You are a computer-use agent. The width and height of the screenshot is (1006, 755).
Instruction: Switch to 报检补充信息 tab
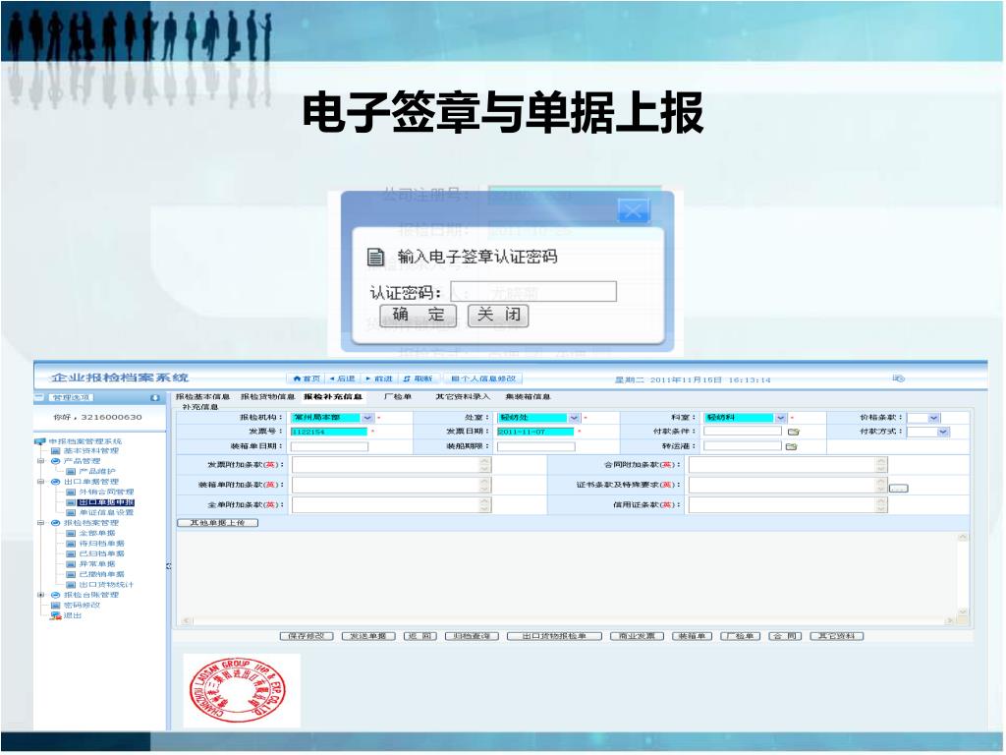[x=333, y=397]
